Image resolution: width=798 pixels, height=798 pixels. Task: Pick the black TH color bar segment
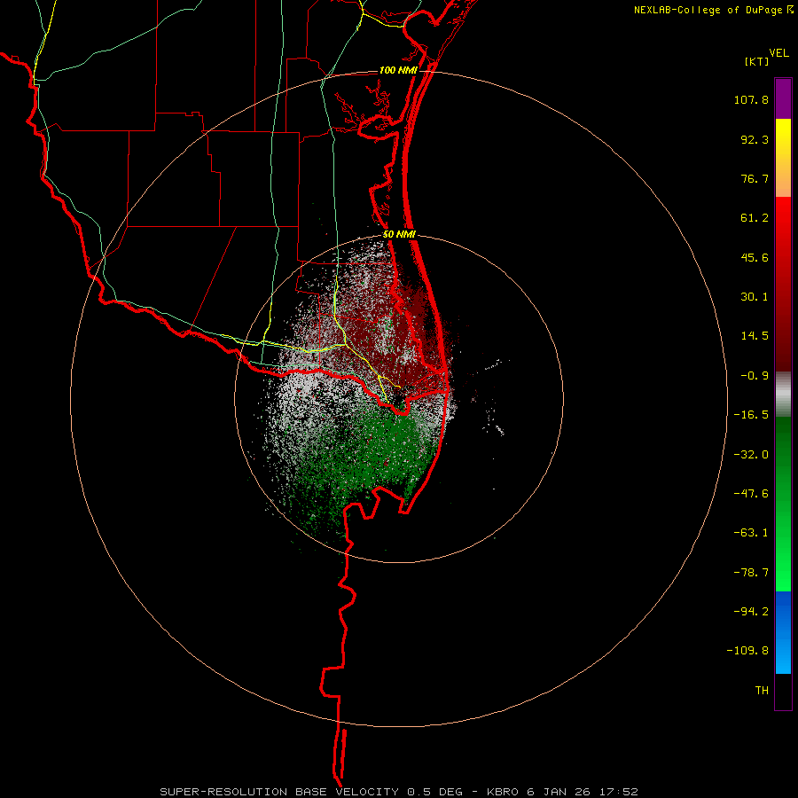[x=783, y=691]
